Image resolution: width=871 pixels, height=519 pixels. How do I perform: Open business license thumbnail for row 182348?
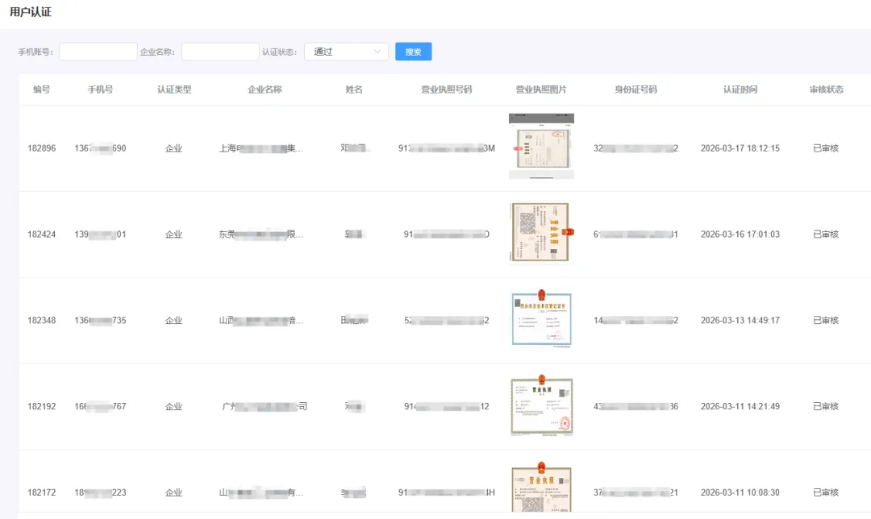coord(541,319)
